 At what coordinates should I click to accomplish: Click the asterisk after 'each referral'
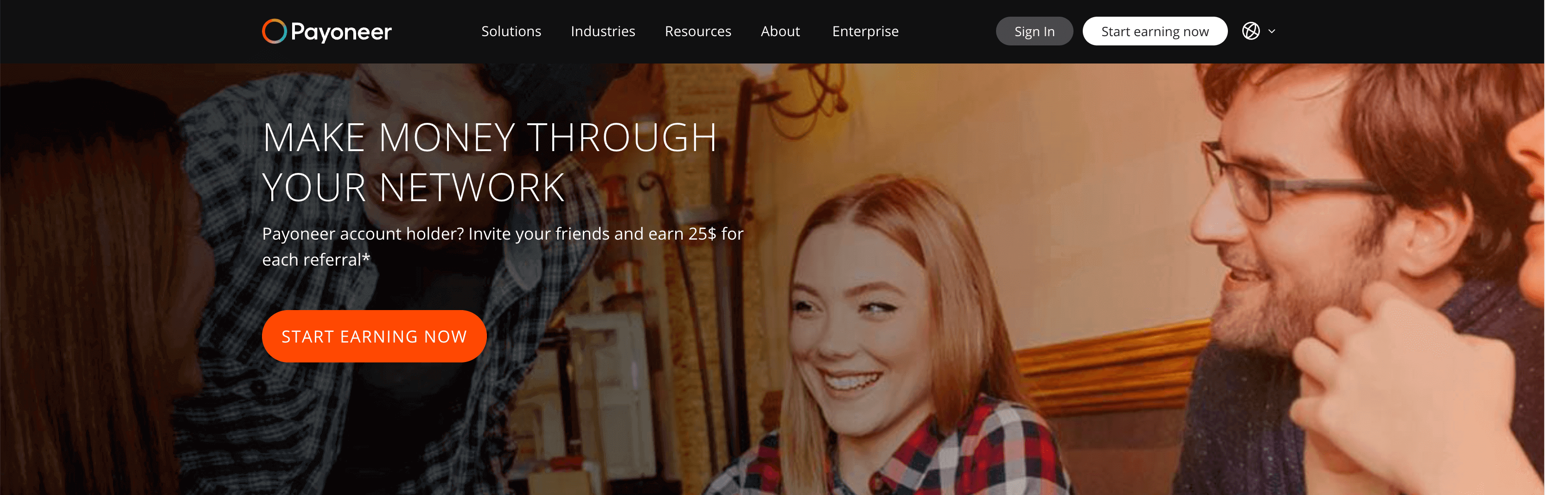click(366, 258)
